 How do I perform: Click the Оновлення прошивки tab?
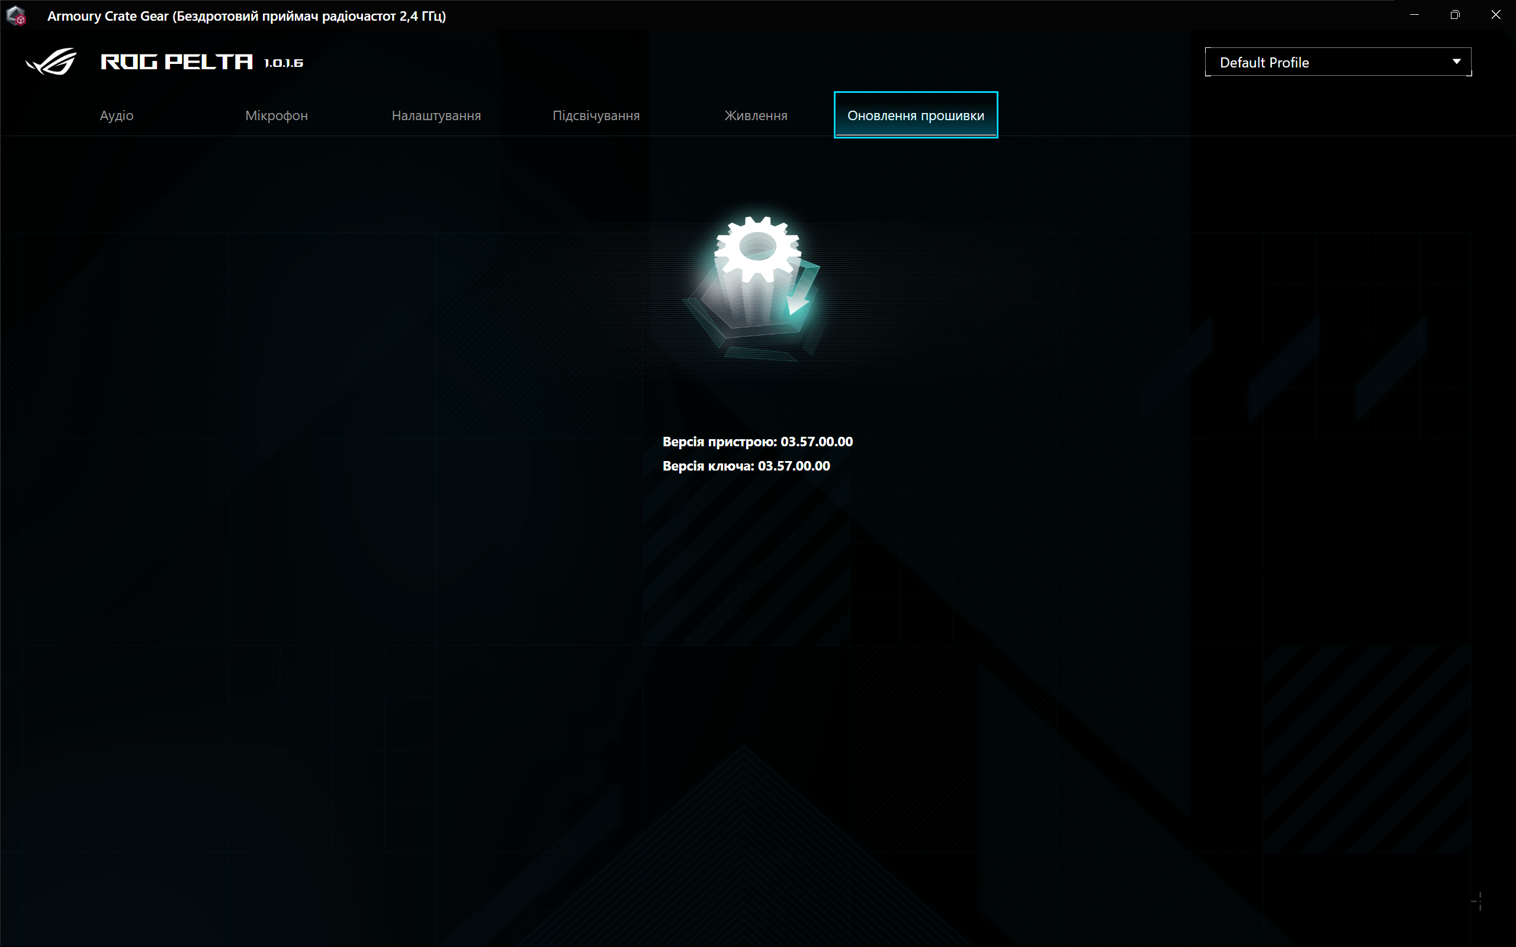[916, 115]
